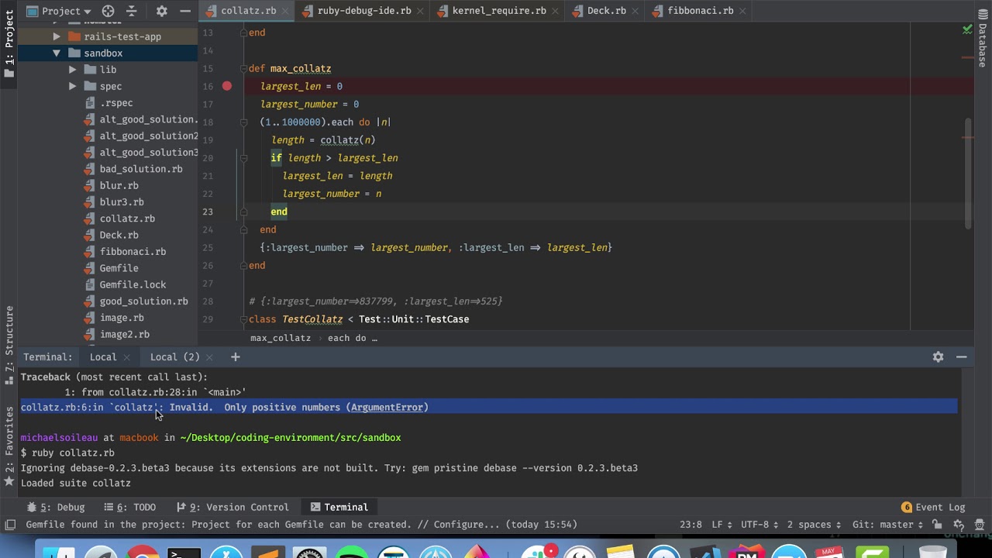
Task: Click the locate-in-project target icon
Action: [x=108, y=11]
